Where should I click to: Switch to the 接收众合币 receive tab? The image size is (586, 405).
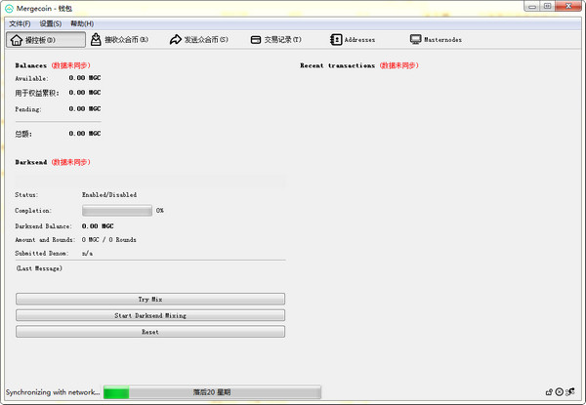(x=119, y=40)
